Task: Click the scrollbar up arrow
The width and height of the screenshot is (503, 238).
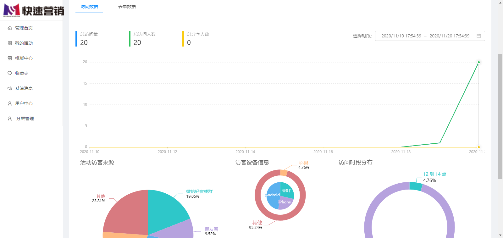Action: pos(500,3)
